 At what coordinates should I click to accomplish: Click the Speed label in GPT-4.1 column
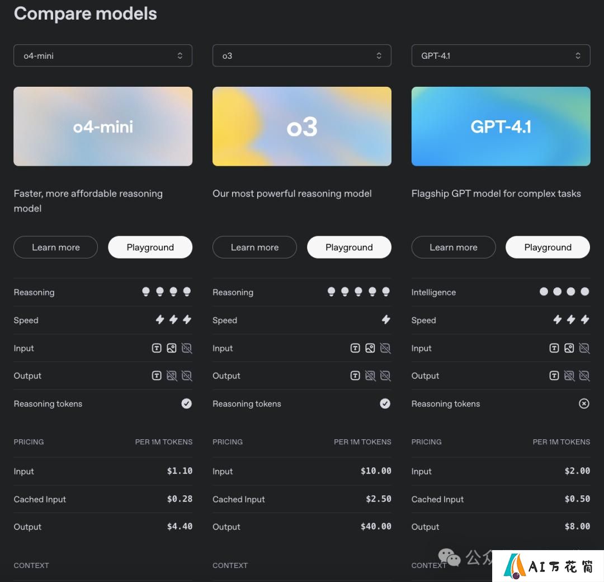[423, 320]
